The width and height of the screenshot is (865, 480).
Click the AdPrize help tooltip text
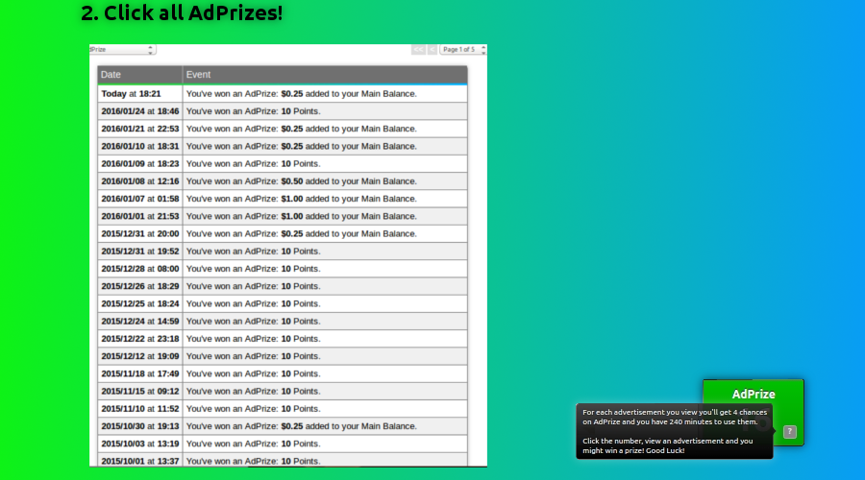(674, 431)
